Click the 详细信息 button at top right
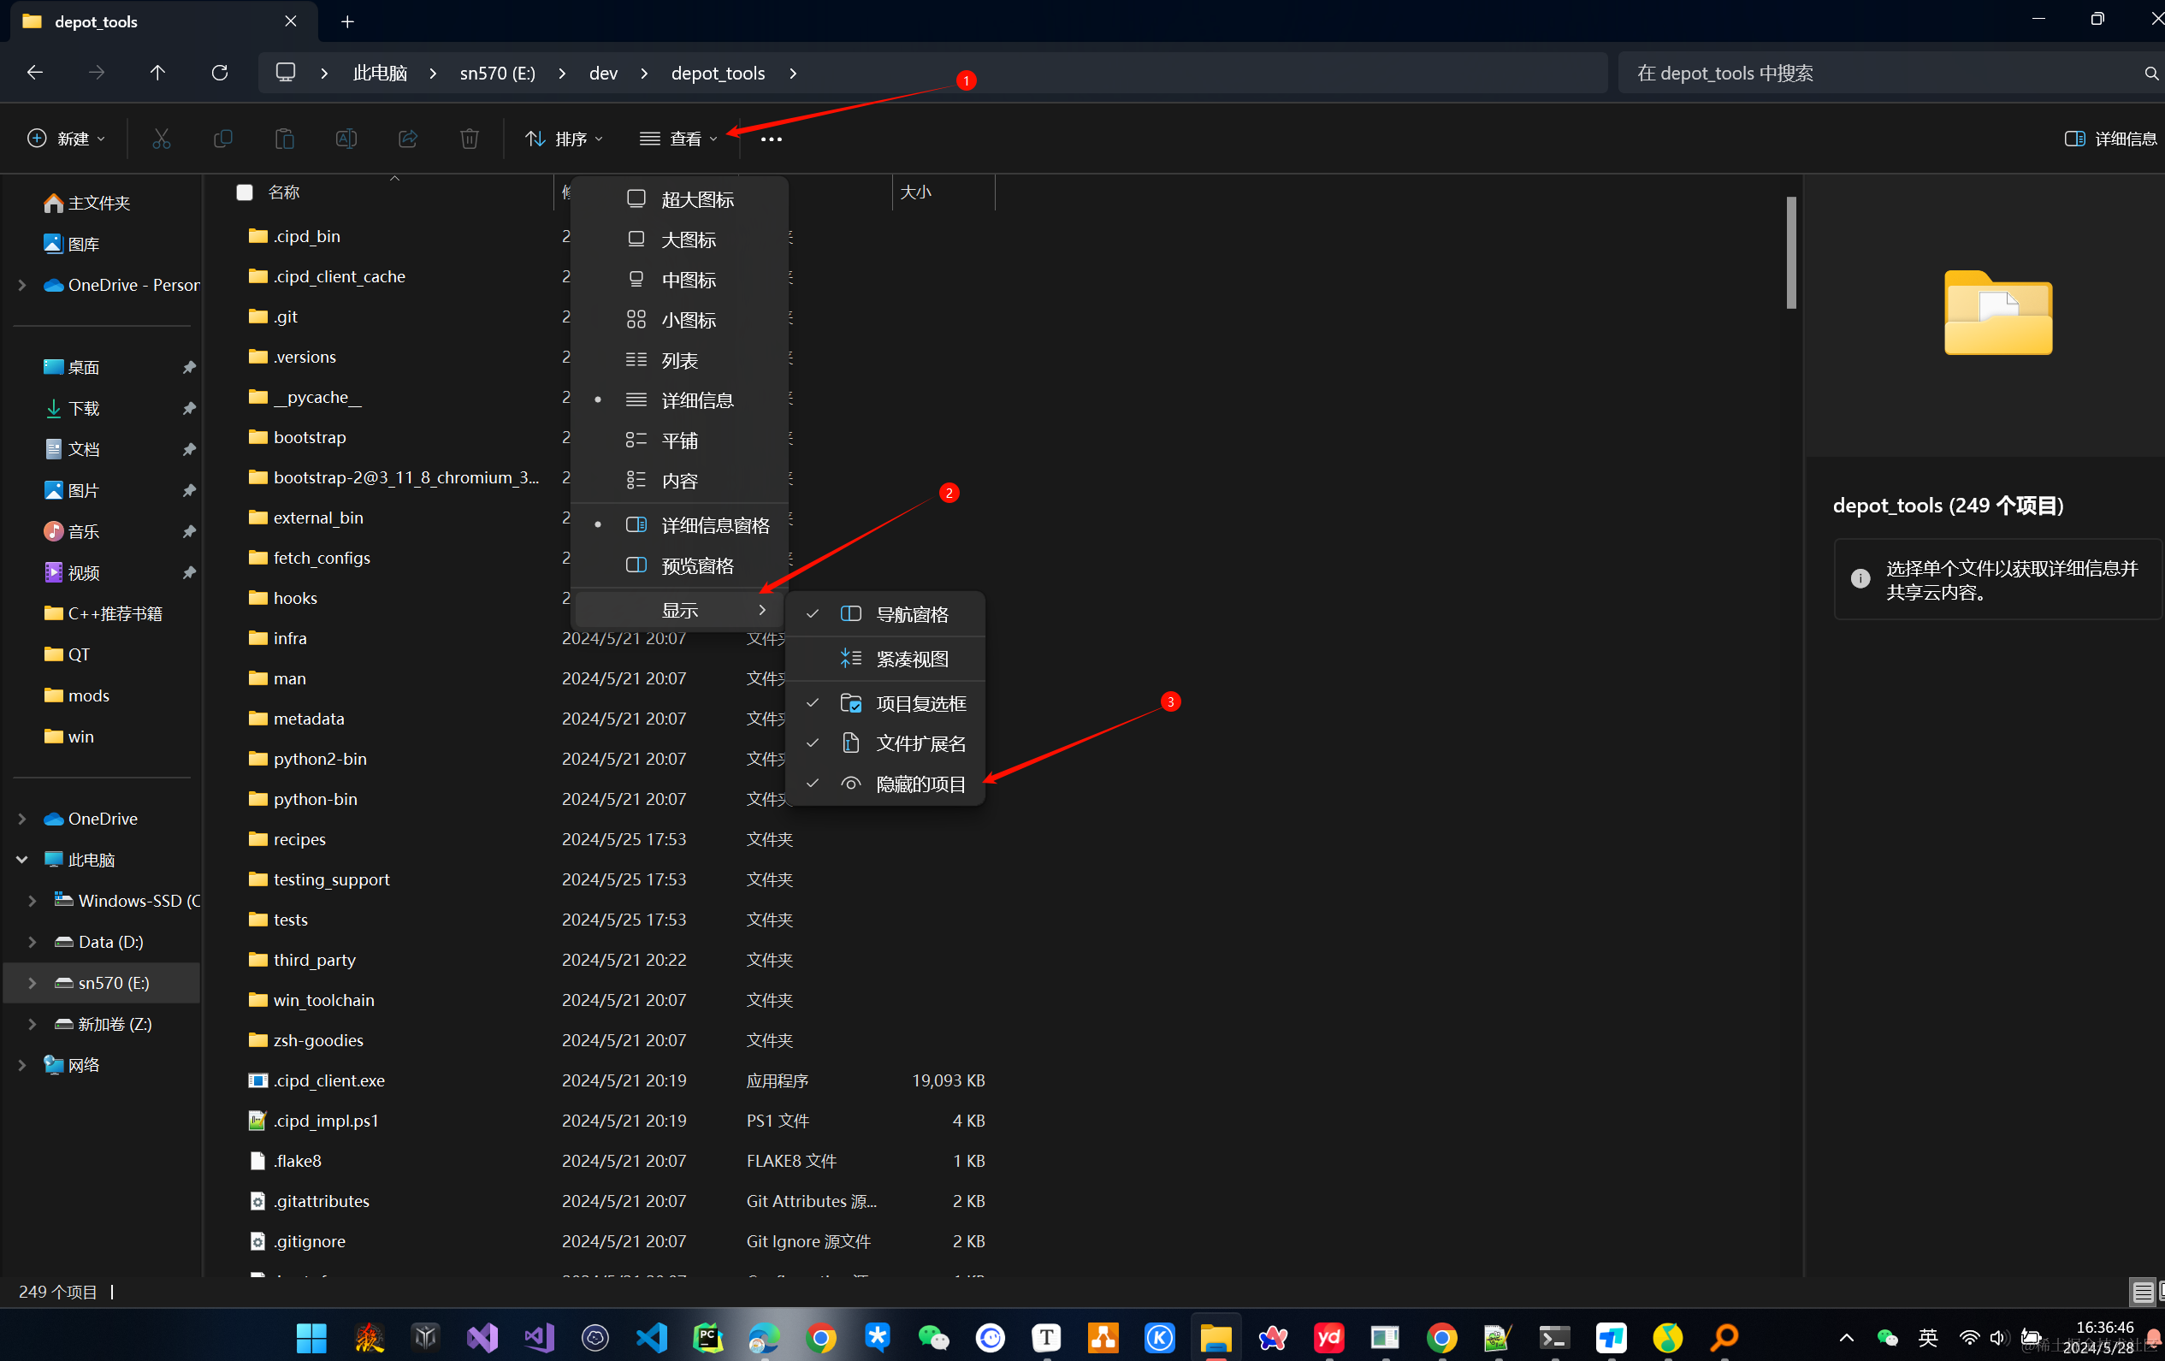2165x1361 pixels. coord(2109,139)
